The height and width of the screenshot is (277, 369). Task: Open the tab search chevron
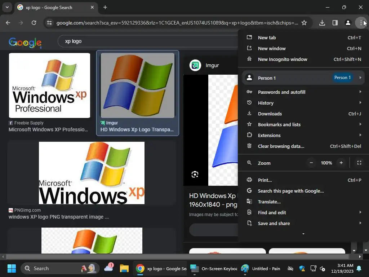[x=7, y=7]
